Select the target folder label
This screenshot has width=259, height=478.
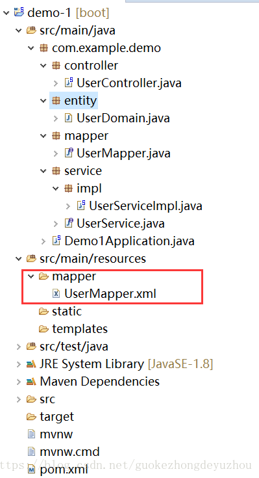pos(56,417)
